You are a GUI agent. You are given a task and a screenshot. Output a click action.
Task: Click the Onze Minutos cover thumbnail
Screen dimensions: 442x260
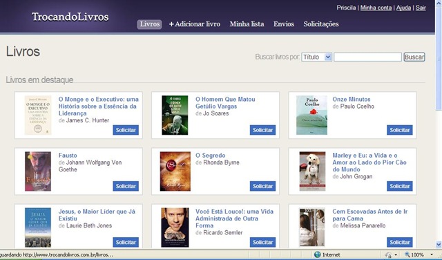tap(311, 115)
